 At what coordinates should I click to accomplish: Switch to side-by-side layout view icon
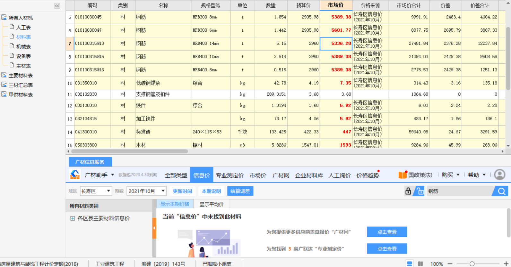click(420, 264)
